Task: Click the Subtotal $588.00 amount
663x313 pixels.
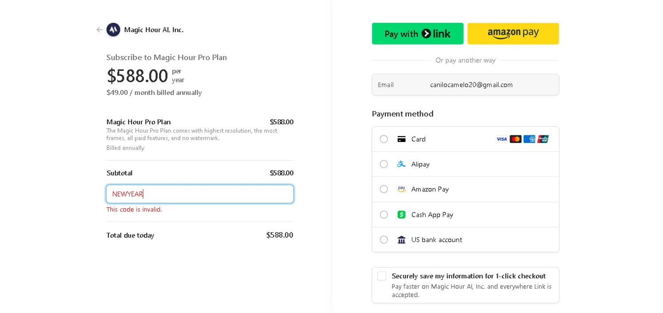Action: pyautogui.click(x=282, y=173)
